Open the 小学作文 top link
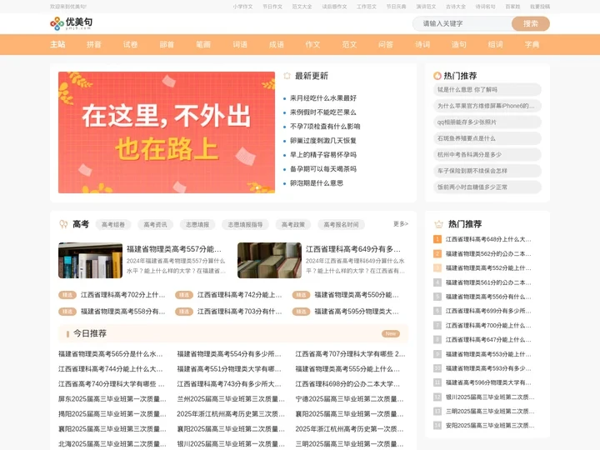The width and height of the screenshot is (600, 450). [243, 7]
